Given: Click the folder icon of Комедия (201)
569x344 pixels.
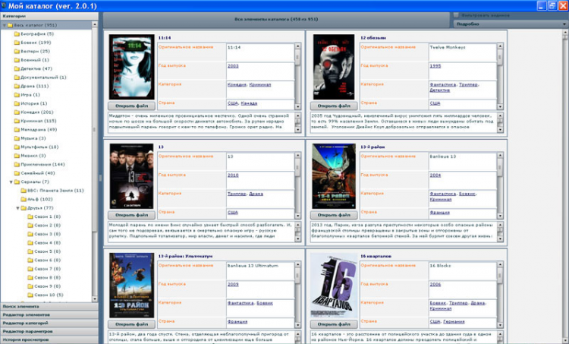Looking at the screenshot, I should [x=17, y=112].
